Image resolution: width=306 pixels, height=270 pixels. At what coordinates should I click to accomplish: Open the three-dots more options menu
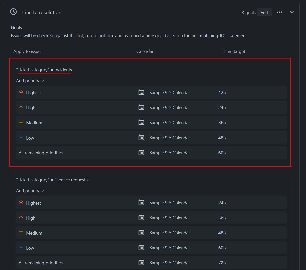[279, 12]
